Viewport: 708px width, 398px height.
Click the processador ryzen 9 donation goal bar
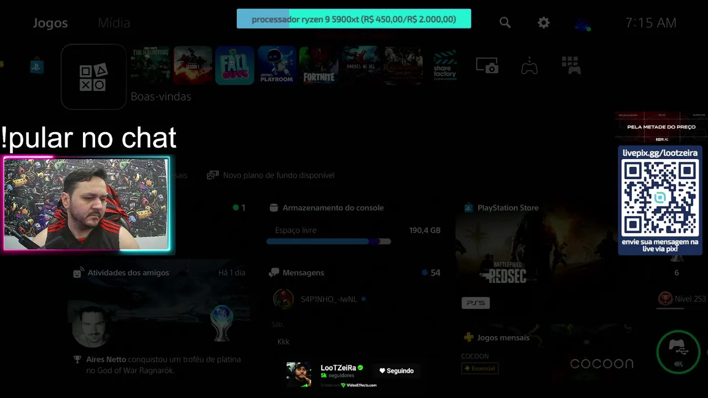(354, 19)
